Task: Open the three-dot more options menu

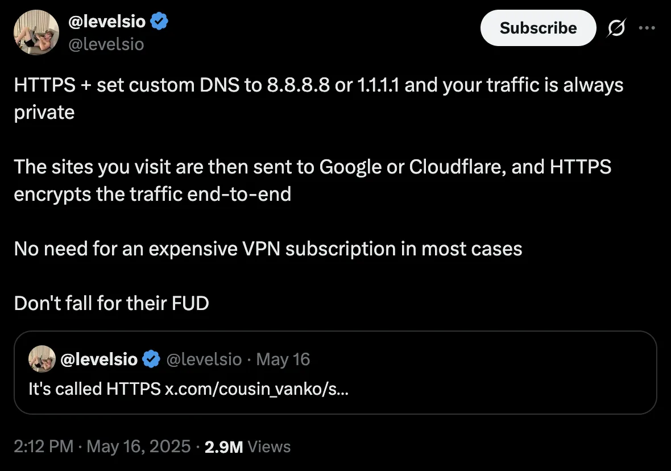Action: coord(647,28)
